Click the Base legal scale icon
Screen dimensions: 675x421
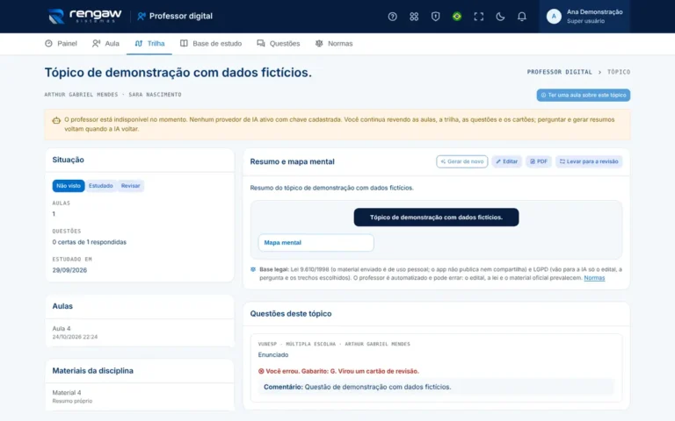click(x=253, y=269)
